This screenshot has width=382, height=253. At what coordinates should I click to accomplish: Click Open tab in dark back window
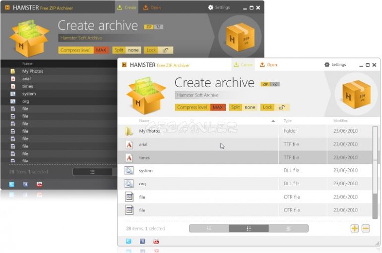click(152, 7)
